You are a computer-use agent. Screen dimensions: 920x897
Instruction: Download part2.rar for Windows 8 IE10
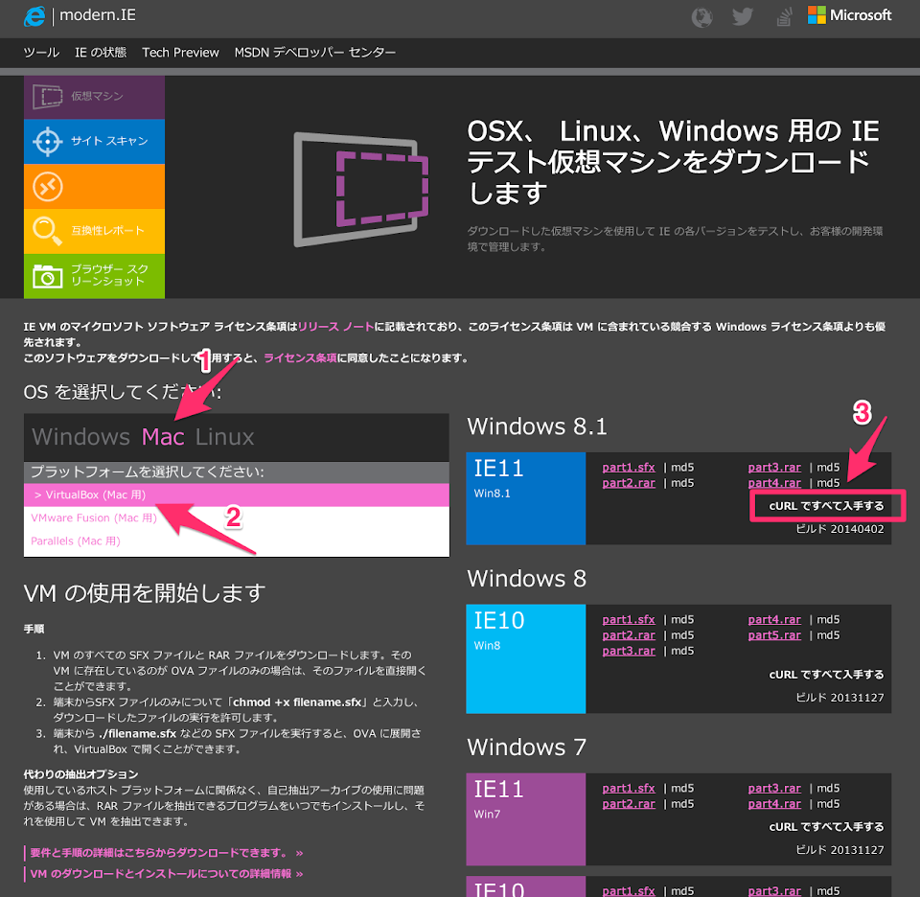click(x=629, y=635)
